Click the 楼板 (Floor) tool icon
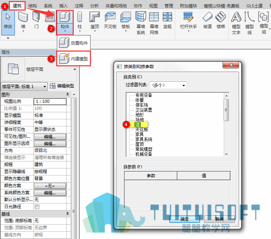 [x=126, y=17]
